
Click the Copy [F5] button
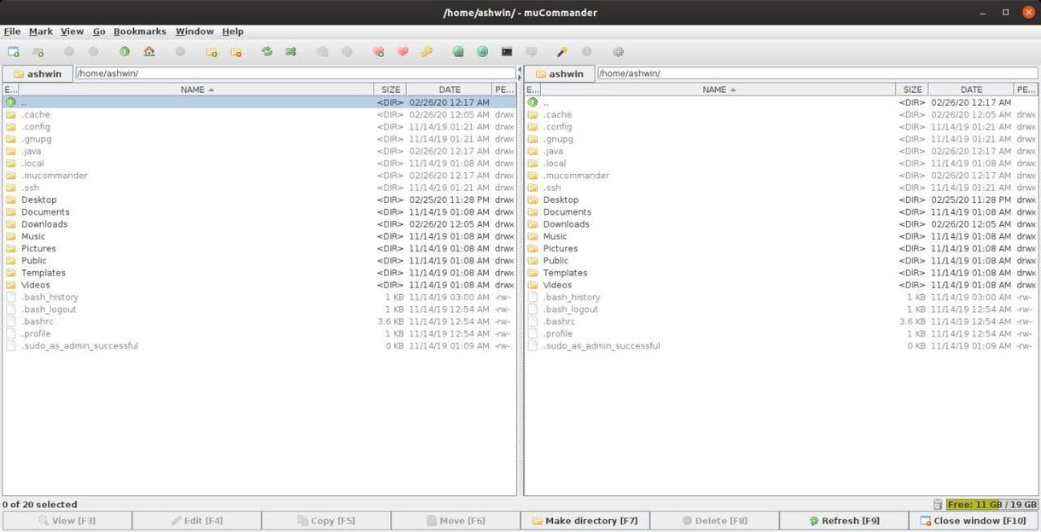[x=326, y=521]
